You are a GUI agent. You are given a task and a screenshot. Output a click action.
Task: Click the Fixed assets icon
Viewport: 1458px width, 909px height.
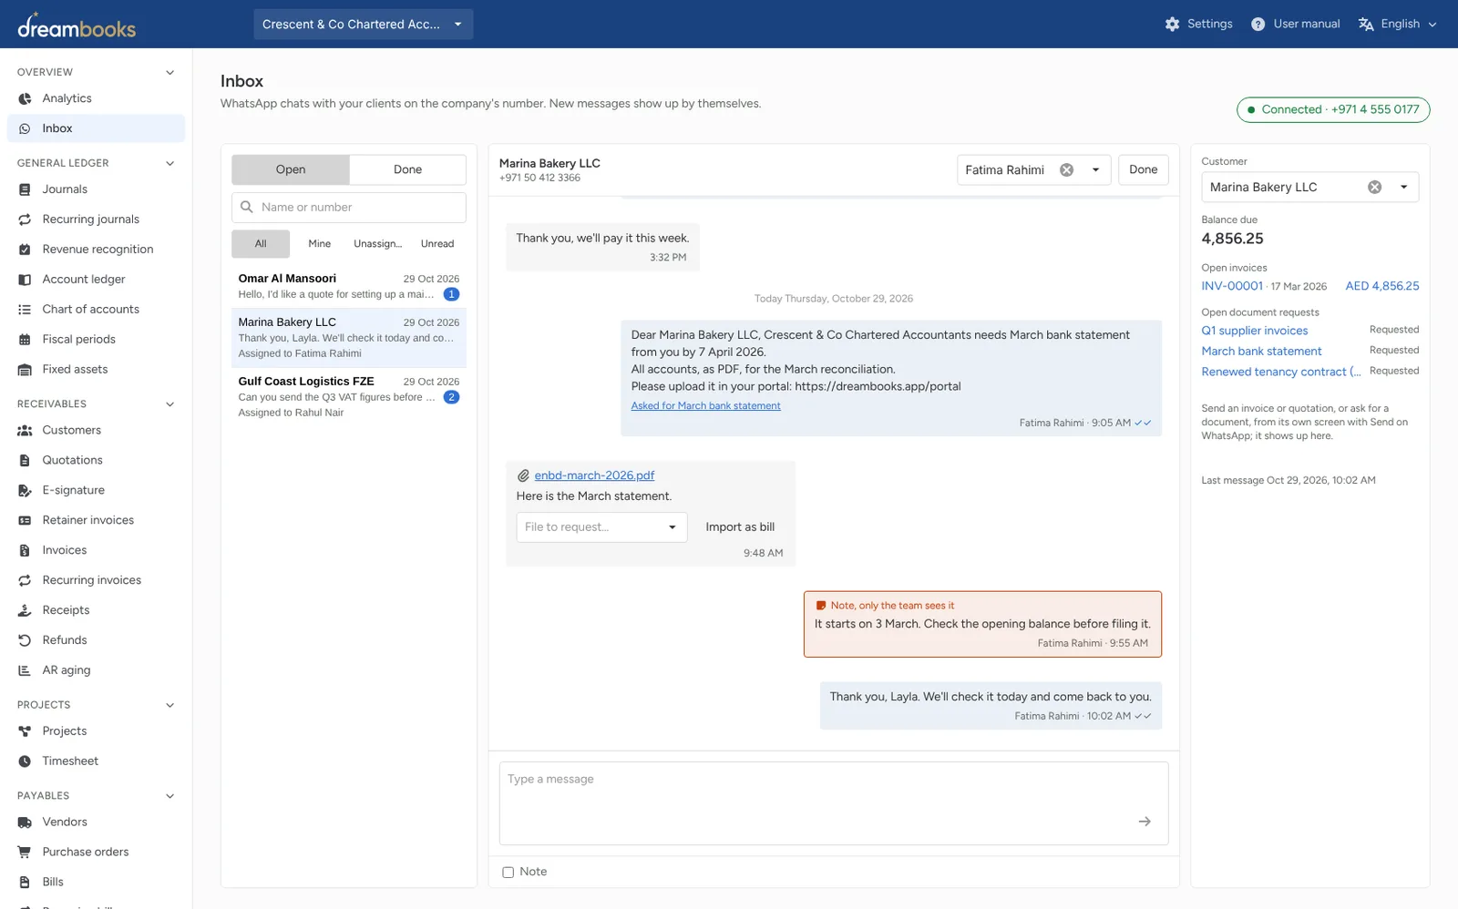pos(25,370)
